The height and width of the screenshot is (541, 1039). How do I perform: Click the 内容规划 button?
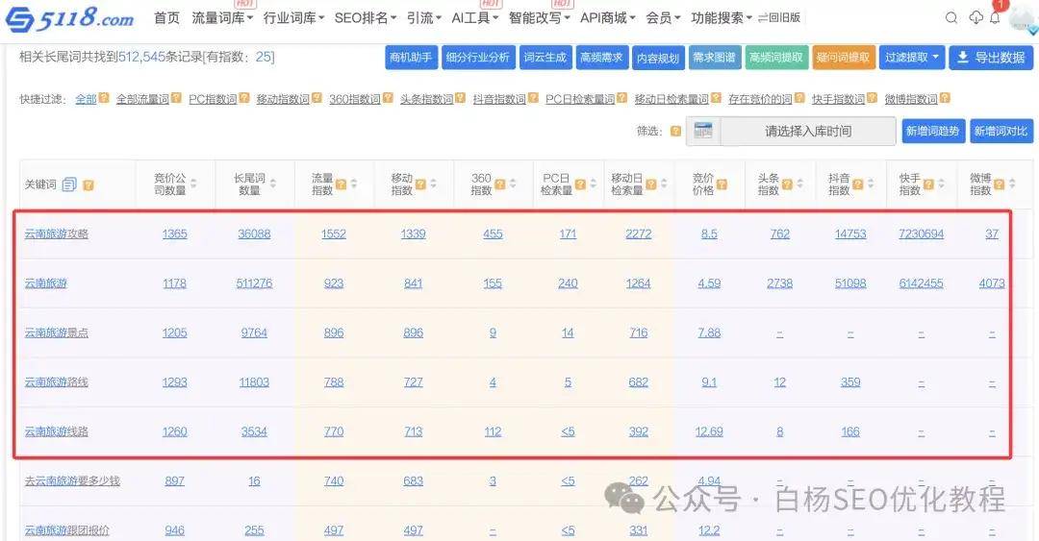(657, 58)
